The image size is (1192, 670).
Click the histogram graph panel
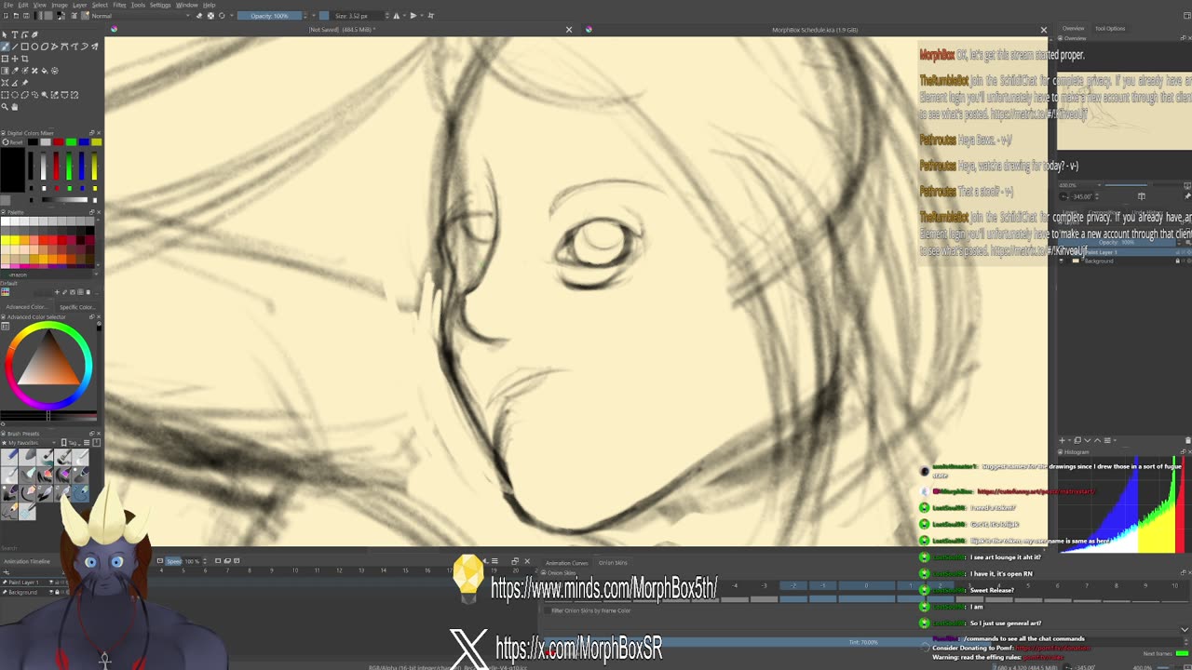click(1123, 504)
